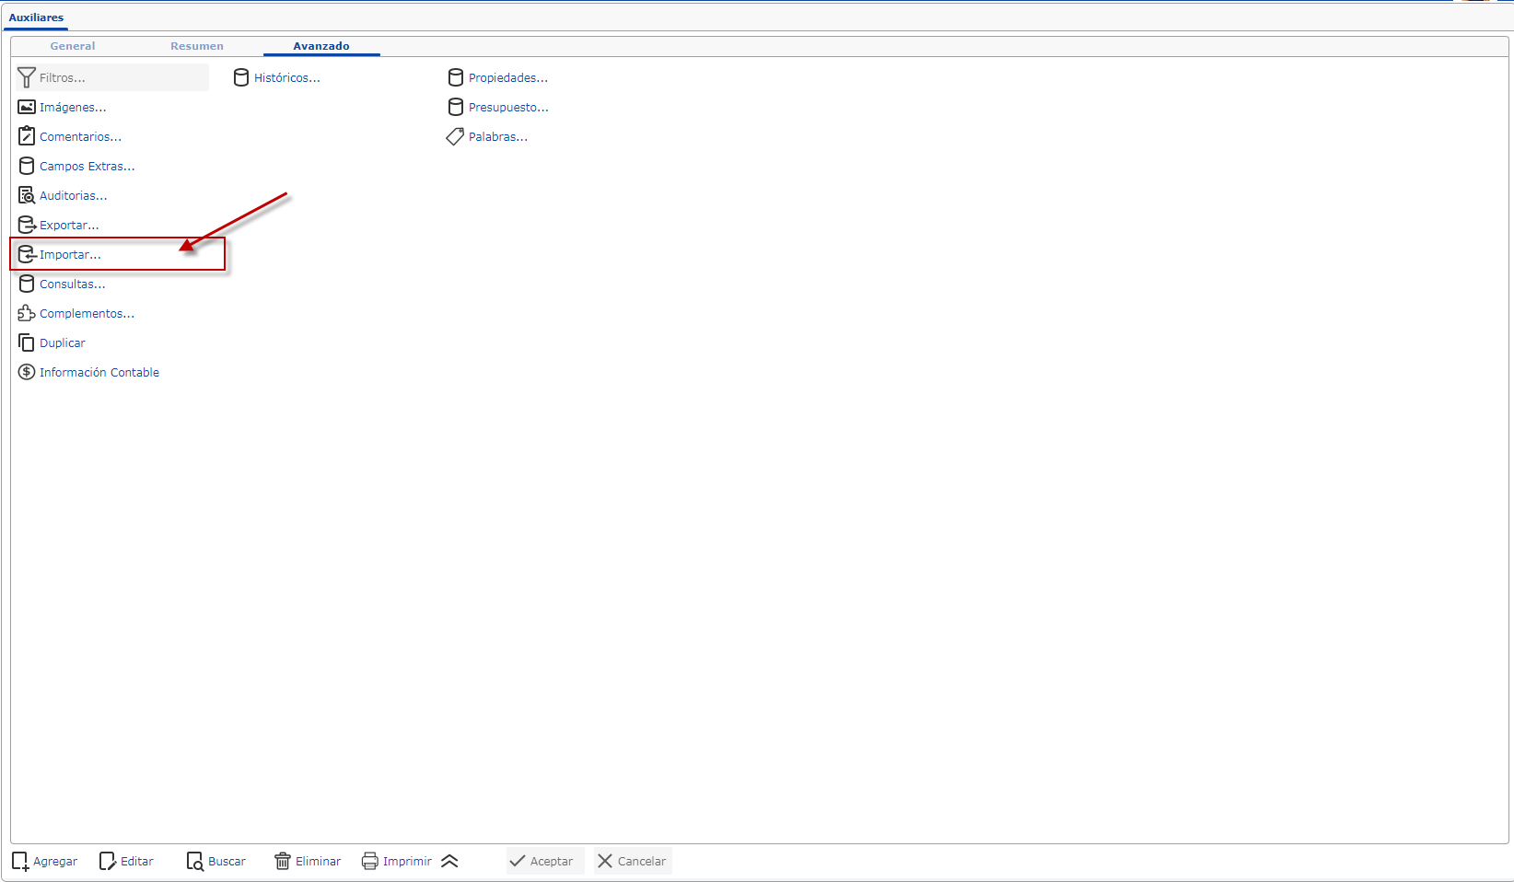Click the Agregar button label
The width and height of the screenshot is (1514, 882).
coord(55,862)
